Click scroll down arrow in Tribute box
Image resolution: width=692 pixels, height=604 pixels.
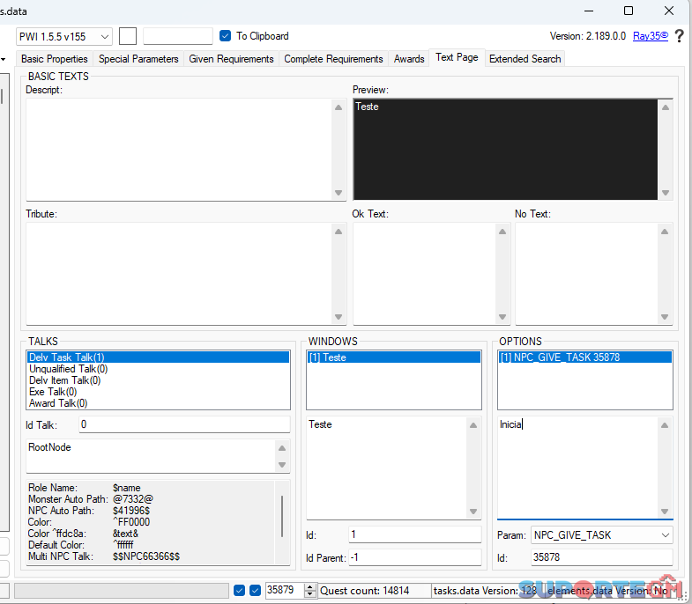(x=339, y=317)
